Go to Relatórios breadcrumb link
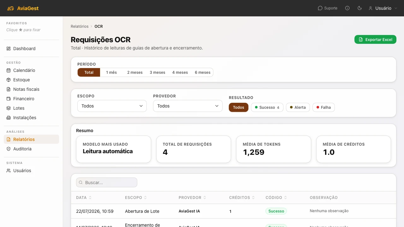This screenshot has width=404, height=227. pos(80,26)
